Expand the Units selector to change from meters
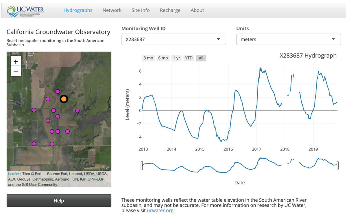Screen dimensions: 347x215 334,39
